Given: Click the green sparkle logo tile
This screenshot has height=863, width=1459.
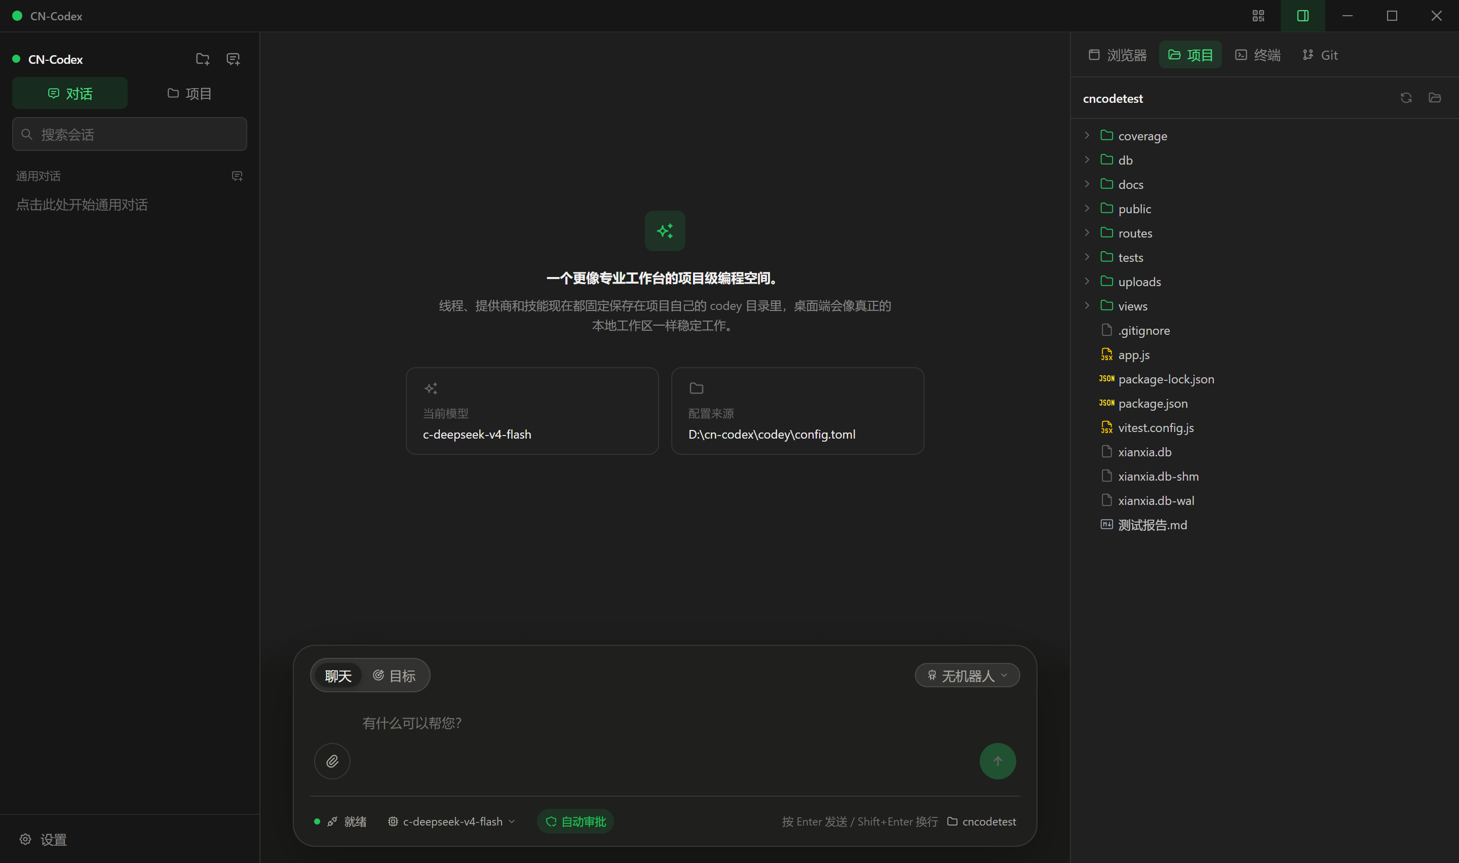Looking at the screenshot, I should [x=665, y=231].
